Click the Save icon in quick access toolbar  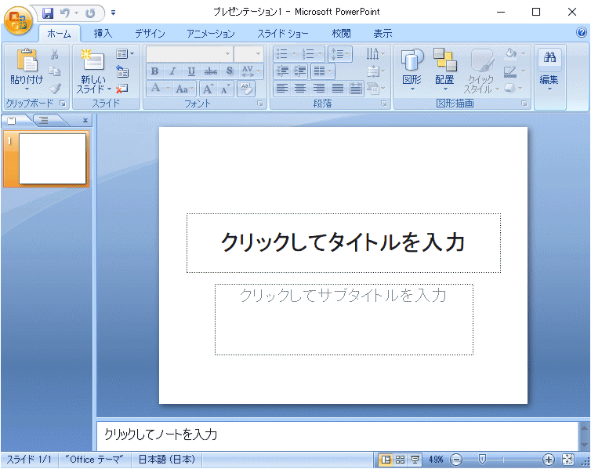pos(48,13)
